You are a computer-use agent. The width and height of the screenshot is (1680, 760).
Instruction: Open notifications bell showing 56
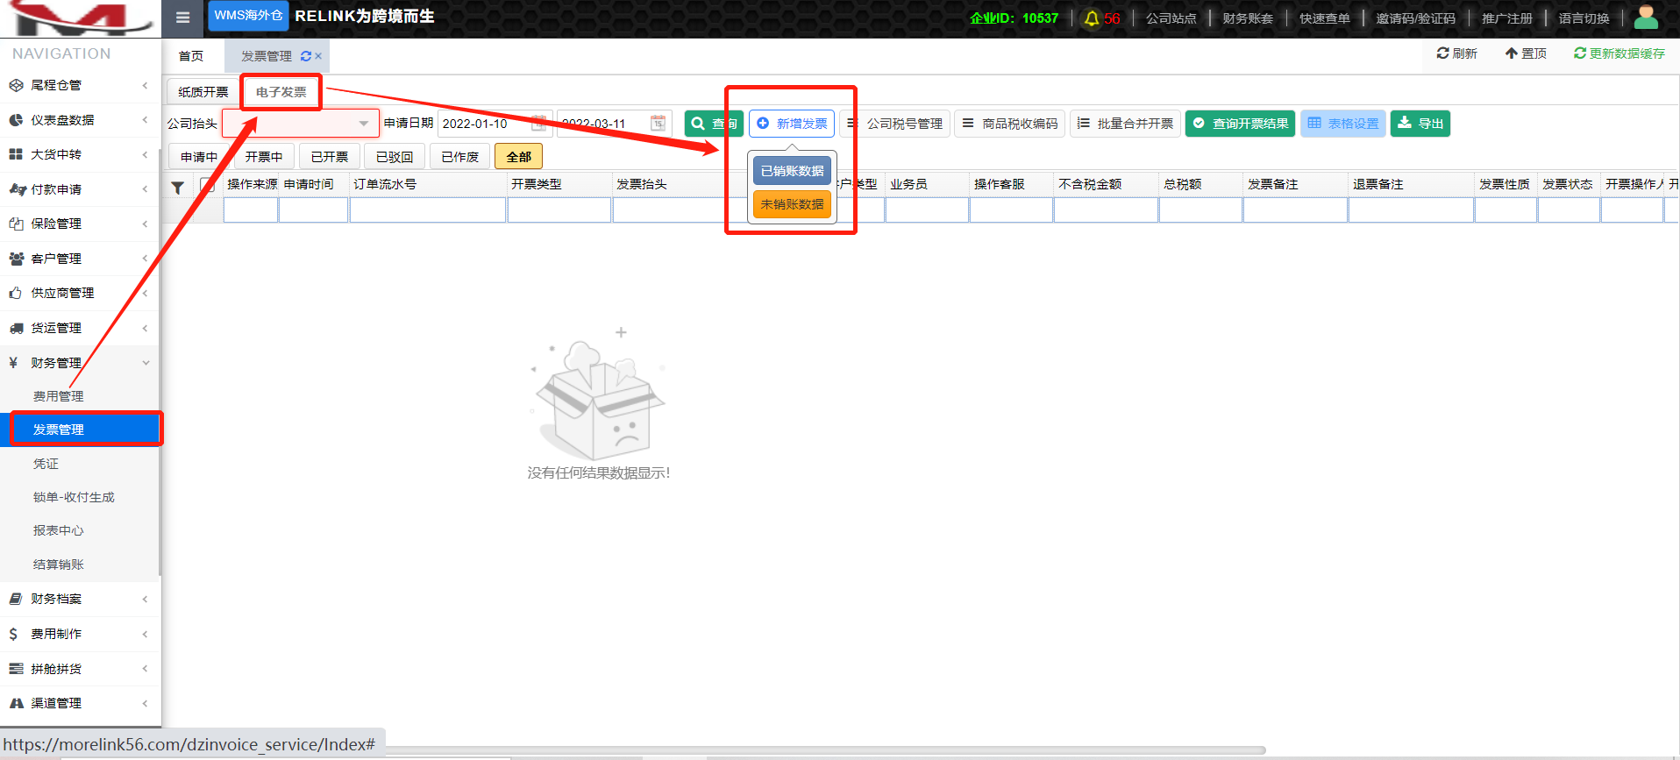(1102, 18)
